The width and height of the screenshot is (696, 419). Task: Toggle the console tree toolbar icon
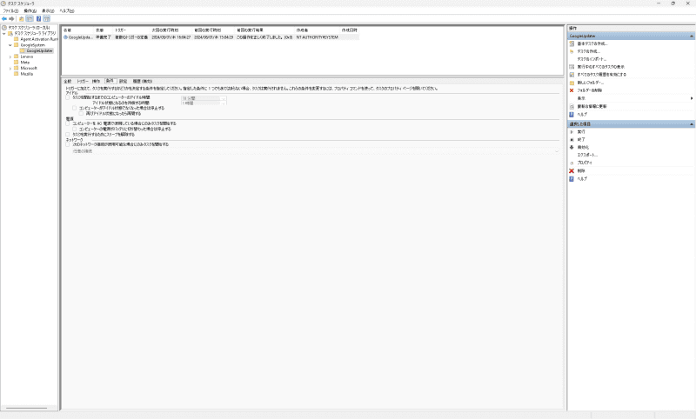point(30,18)
